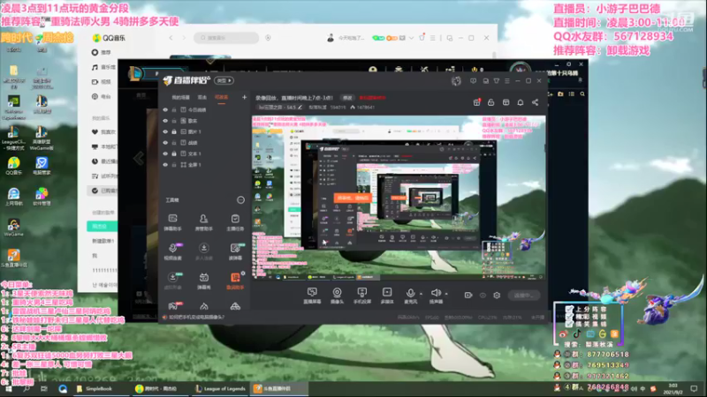Click the bell notification icon above the preview
The width and height of the screenshot is (707, 397).
521,102
